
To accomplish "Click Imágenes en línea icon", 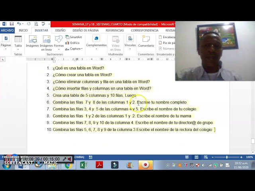I will click(46, 43).
